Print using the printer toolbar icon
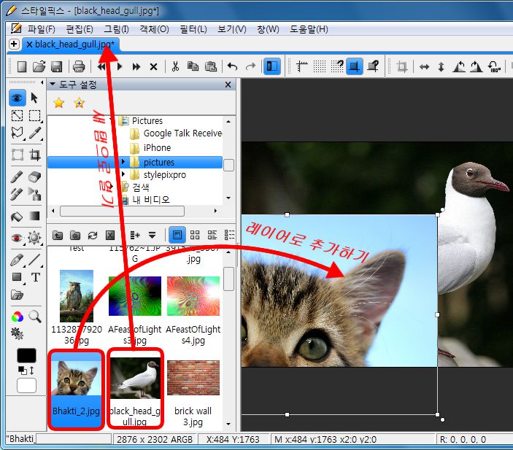The height and width of the screenshot is (450, 513). tap(79, 66)
